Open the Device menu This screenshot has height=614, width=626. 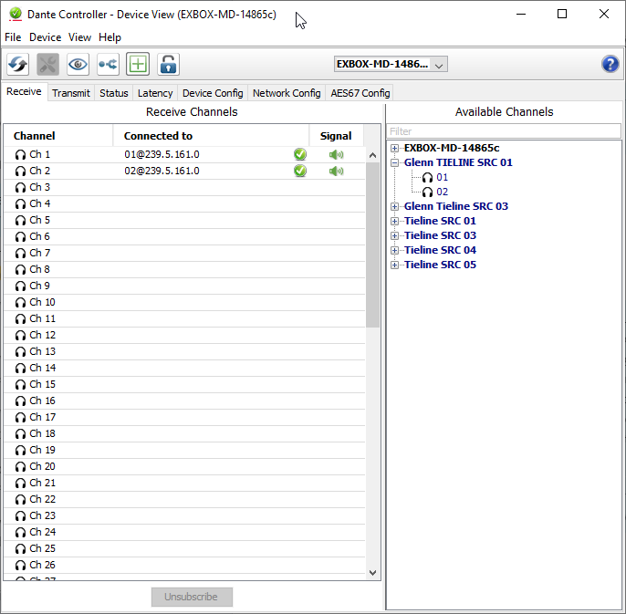coord(45,37)
